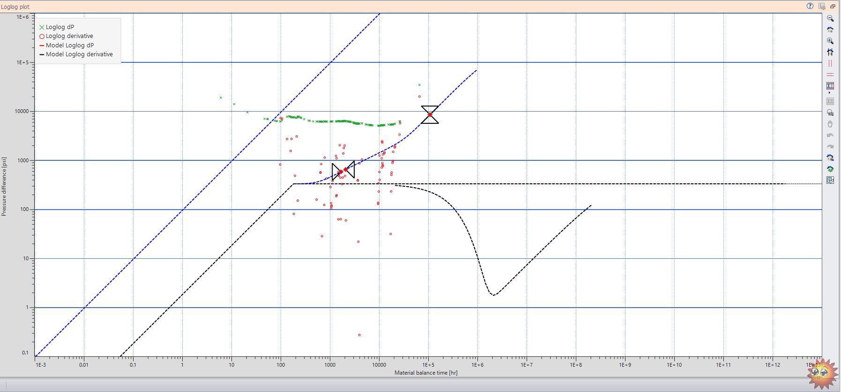Click the zoom out magnifier icon
Image resolution: width=841 pixels, height=392 pixels.
[830, 18]
